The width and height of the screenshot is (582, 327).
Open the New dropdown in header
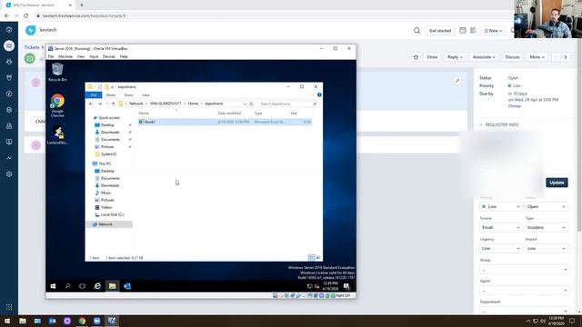[493, 31]
